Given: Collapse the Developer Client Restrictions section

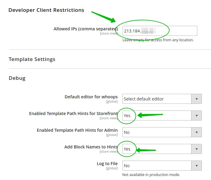Looking at the screenshot, I should tap(46, 10).
